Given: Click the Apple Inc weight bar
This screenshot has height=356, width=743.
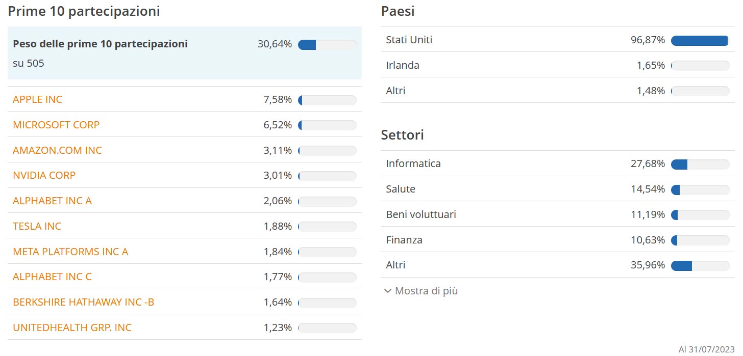Looking at the screenshot, I should (327, 100).
